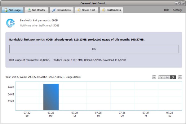Open the Statements tab
This screenshot has width=186, height=124.
coord(111,10)
